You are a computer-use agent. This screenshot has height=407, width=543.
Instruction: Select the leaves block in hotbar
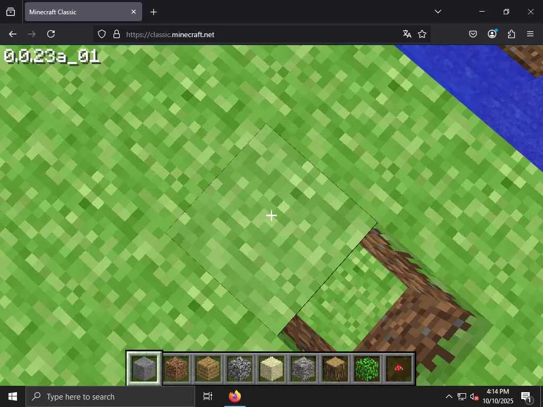[367, 369]
